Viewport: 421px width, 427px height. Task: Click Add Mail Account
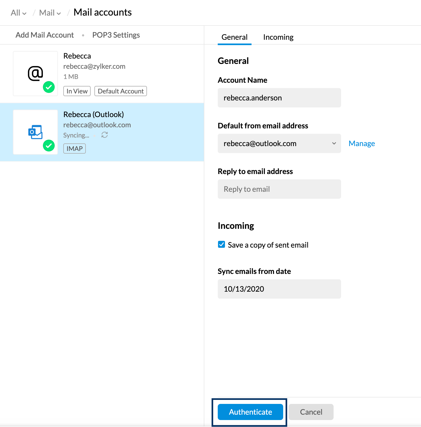point(45,35)
